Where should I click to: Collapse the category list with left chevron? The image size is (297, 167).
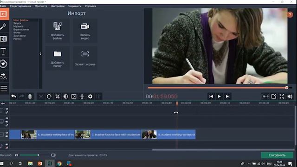pos(40,54)
